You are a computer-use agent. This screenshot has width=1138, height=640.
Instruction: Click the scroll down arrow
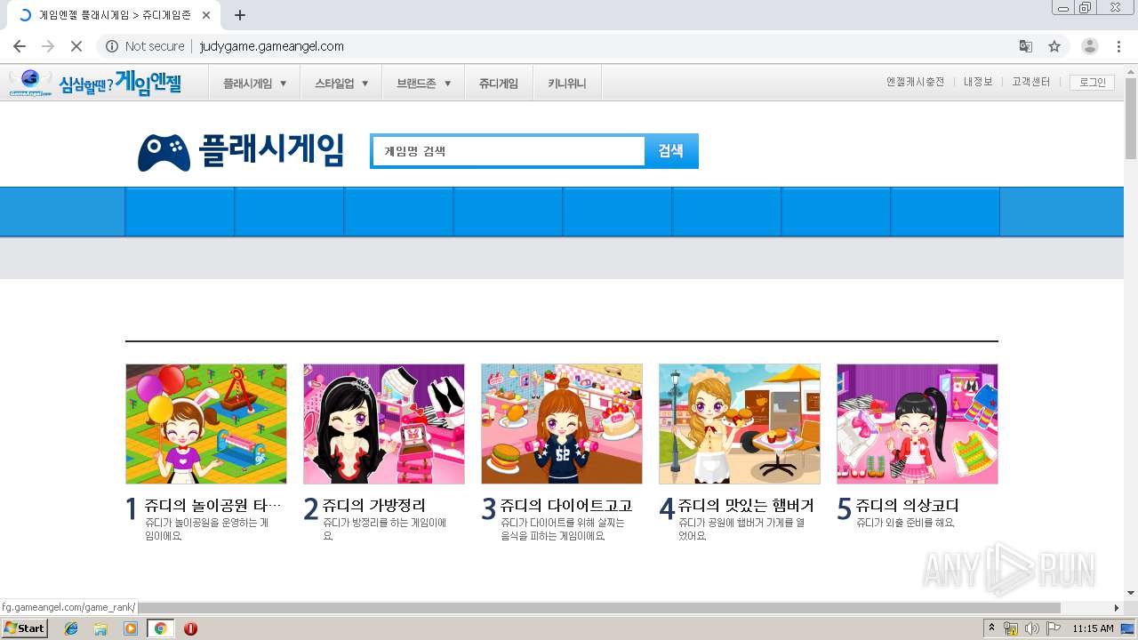point(1131,593)
